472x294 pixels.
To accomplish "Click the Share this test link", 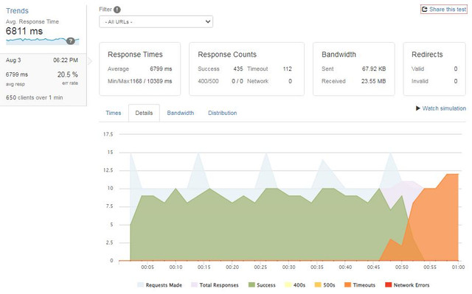I will [x=444, y=10].
